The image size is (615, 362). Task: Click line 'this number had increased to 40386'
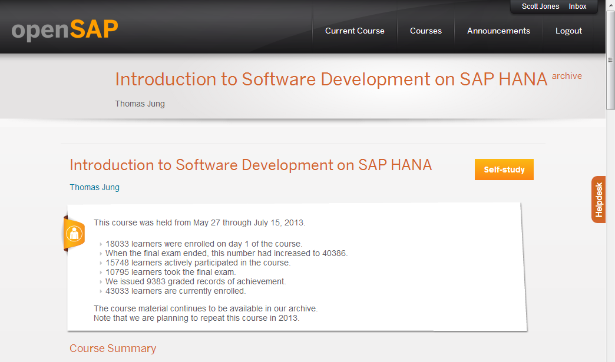click(x=279, y=253)
